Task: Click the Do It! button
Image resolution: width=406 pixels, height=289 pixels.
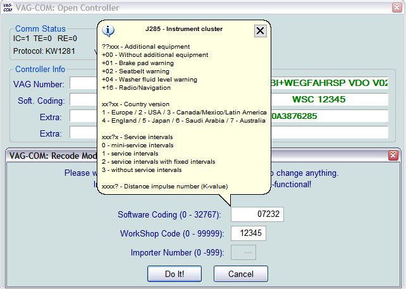Action: click(x=175, y=274)
